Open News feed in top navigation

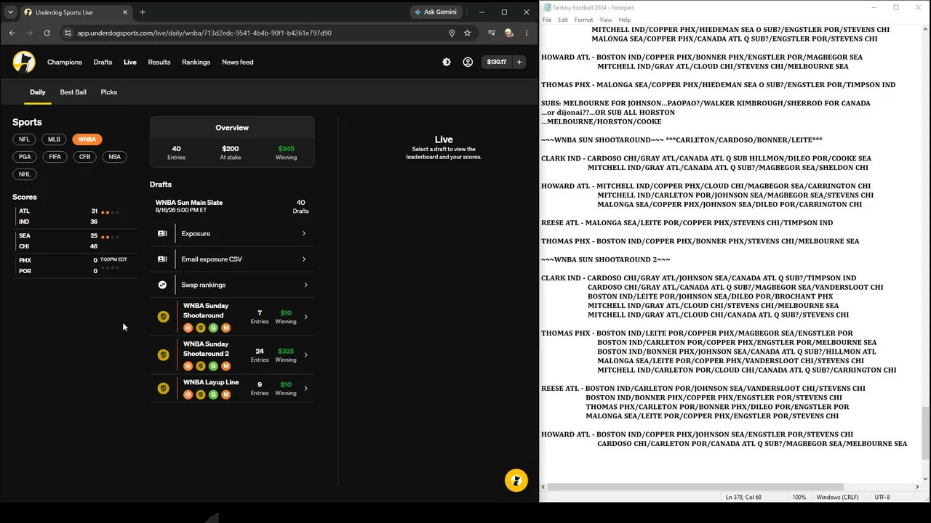(238, 62)
